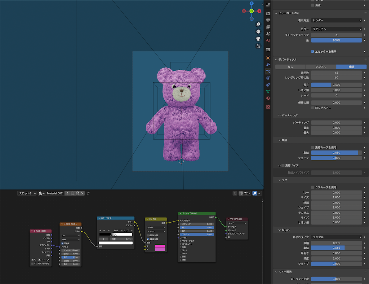
Task: Open the Particles properties icon
Action: [x=268, y=71]
